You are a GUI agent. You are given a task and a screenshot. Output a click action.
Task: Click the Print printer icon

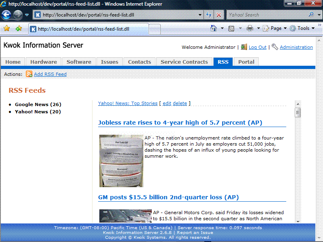tap(250, 28)
